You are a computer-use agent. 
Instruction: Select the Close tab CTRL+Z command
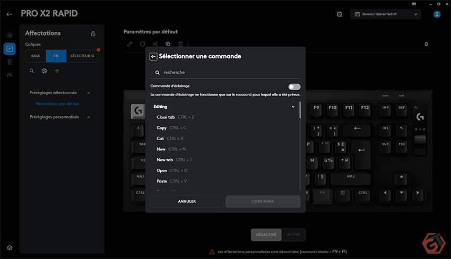pyautogui.click(x=175, y=117)
